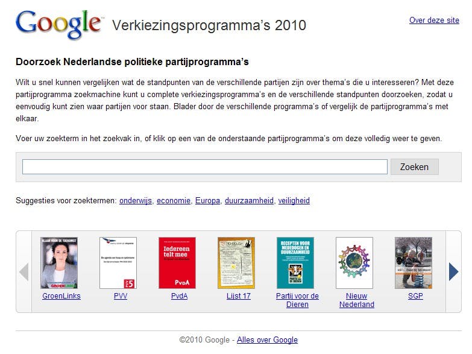The width and height of the screenshot is (472, 354).
Task: Click the search term input field
Action: (x=204, y=167)
